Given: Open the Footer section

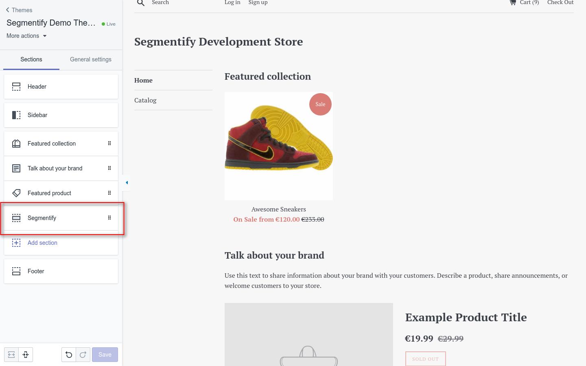Looking at the screenshot, I should 61,271.
